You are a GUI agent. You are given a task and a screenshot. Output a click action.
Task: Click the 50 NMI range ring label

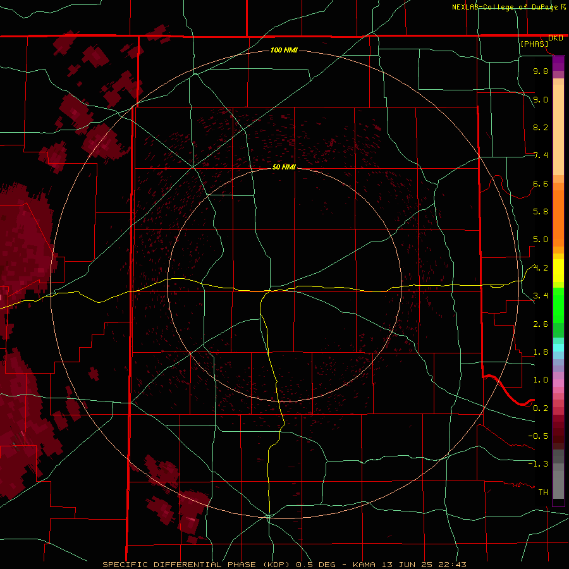click(284, 167)
